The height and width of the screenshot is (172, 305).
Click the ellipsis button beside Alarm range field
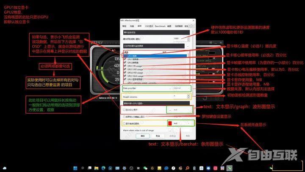pyautogui.click(x=170, y=130)
